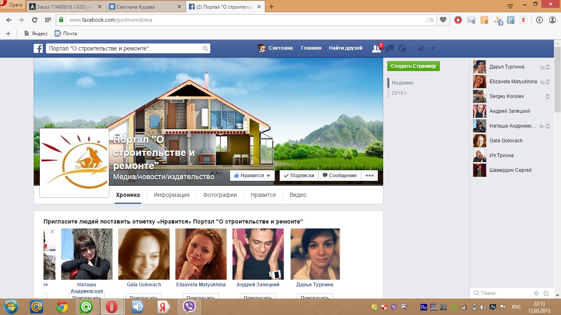Image resolution: width=561 pixels, height=315 pixels.
Task: Open chat settings gear icon
Action: pyautogui.click(x=536, y=293)
